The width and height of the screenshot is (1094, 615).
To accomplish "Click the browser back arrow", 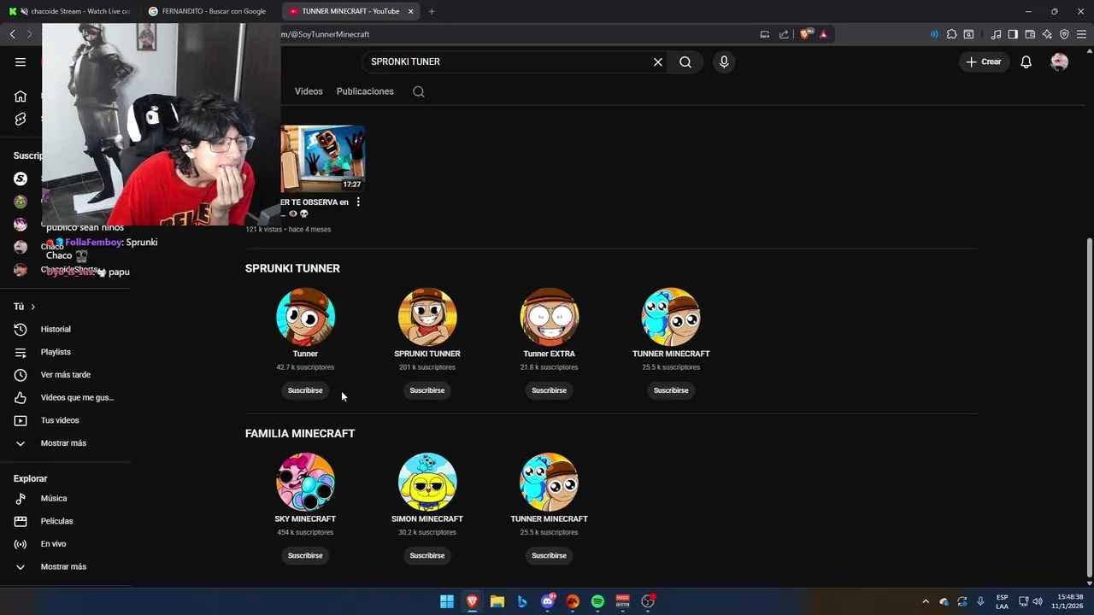I will [x=12, y=34].
